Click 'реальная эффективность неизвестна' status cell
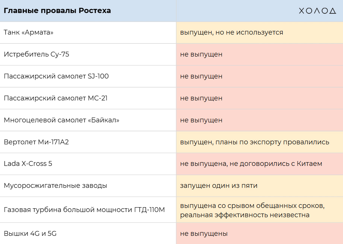Screen dimensions: 343x244 click(245, 215)
